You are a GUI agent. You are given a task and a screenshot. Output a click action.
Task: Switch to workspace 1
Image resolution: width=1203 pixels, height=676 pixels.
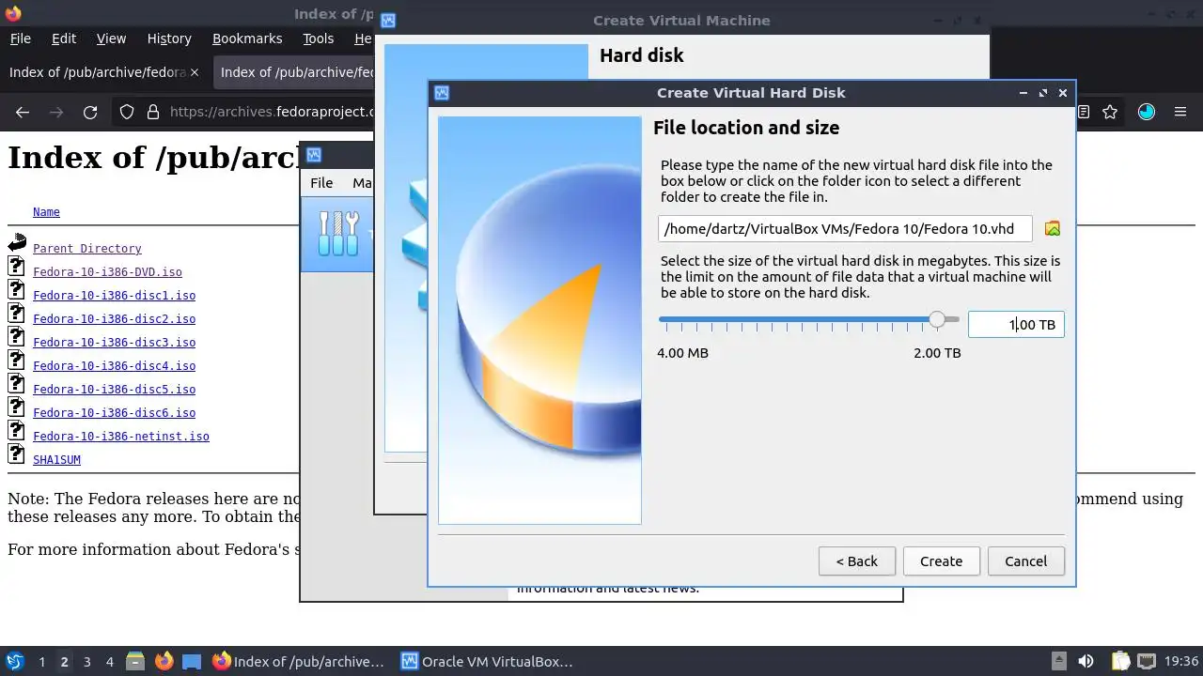click(x=41, y=662)
